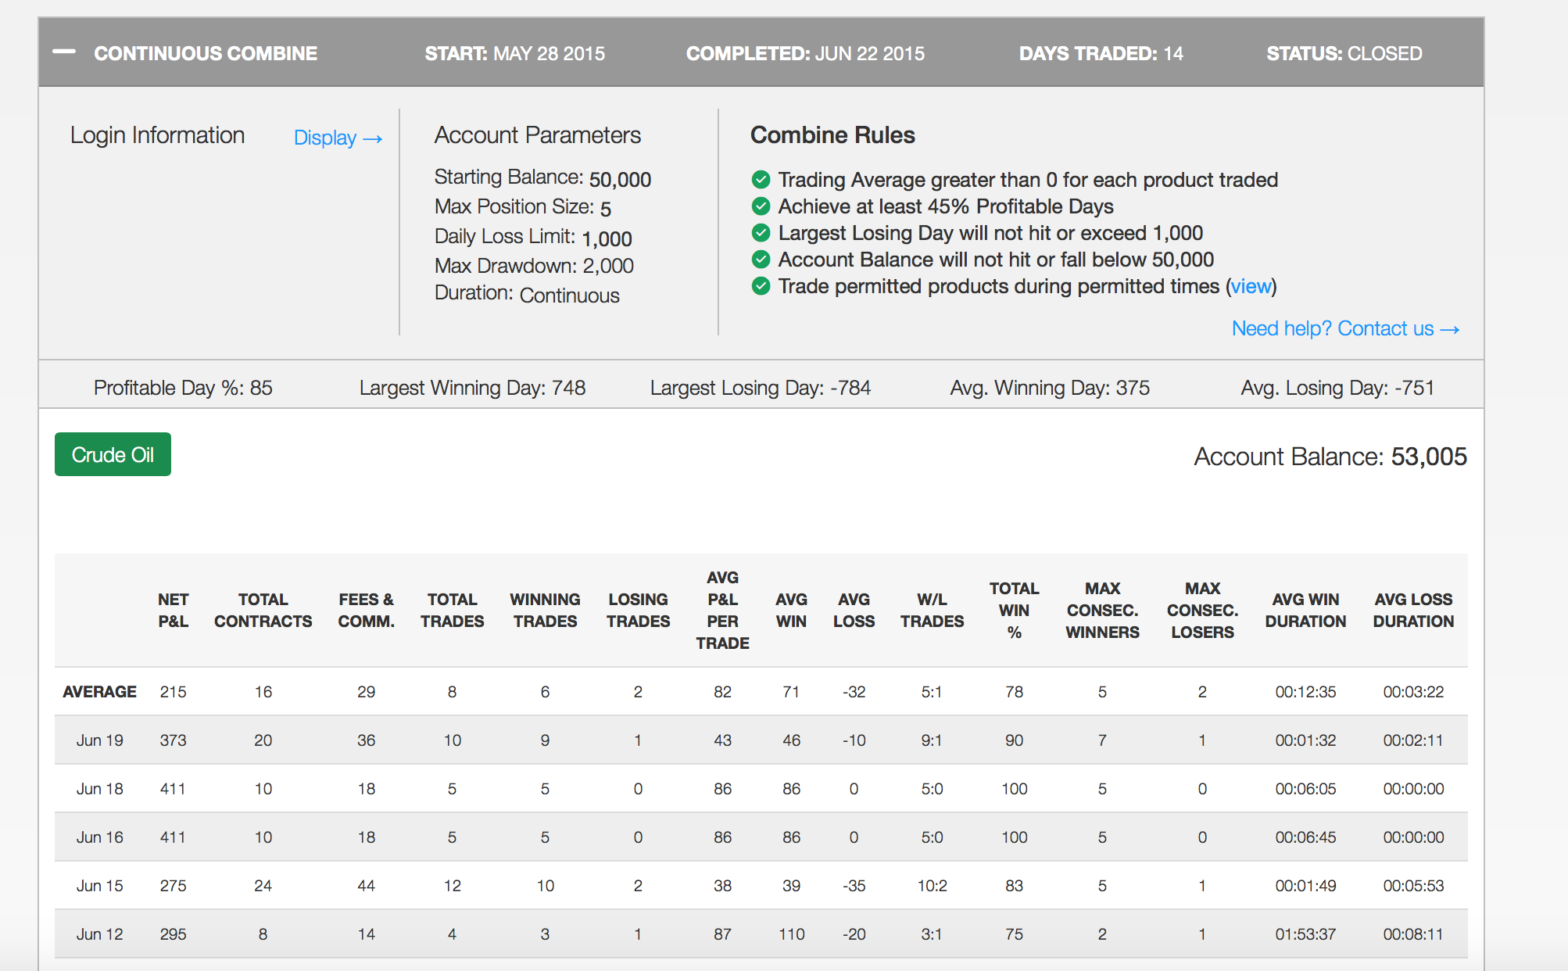This screenshot has height=971, width=1568.
Task: Open the view permitted products link
Action: pyautogui.click(x=1251, y=286)
